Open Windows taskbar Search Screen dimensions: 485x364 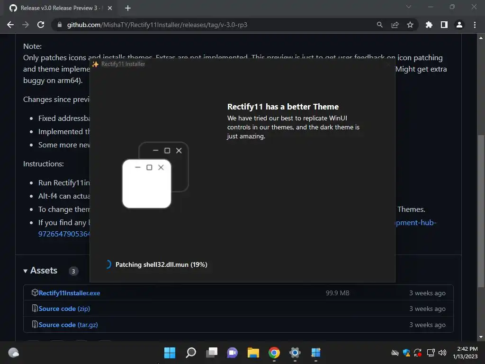(191, 353)
